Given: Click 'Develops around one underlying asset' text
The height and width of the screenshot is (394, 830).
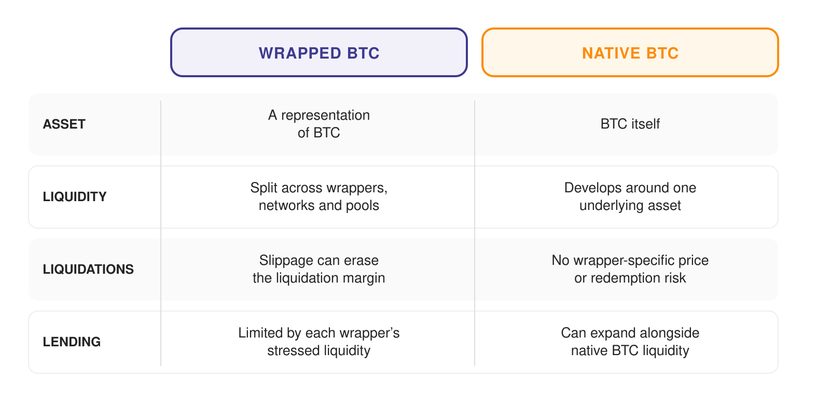Looking at the screenshot, I should pos(630,196).
